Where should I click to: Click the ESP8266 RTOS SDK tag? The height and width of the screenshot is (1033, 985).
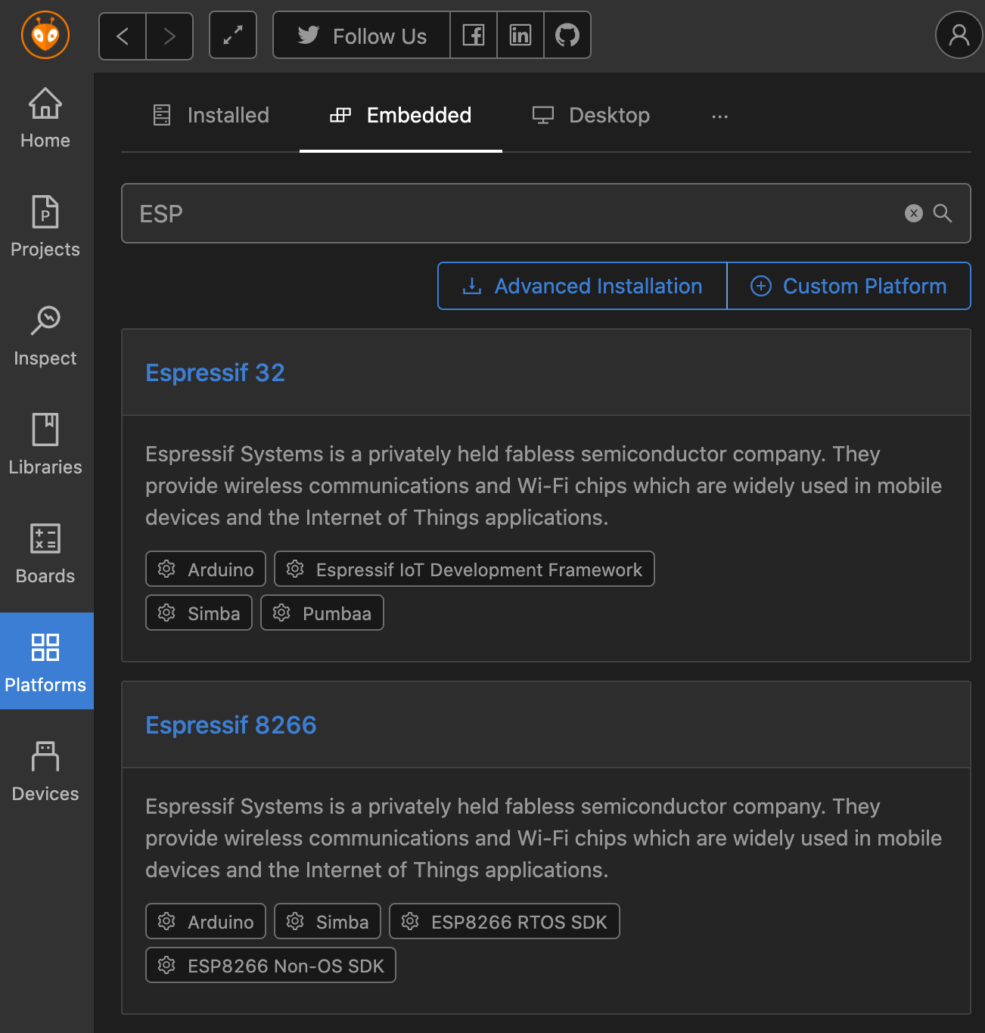(505, 921)
